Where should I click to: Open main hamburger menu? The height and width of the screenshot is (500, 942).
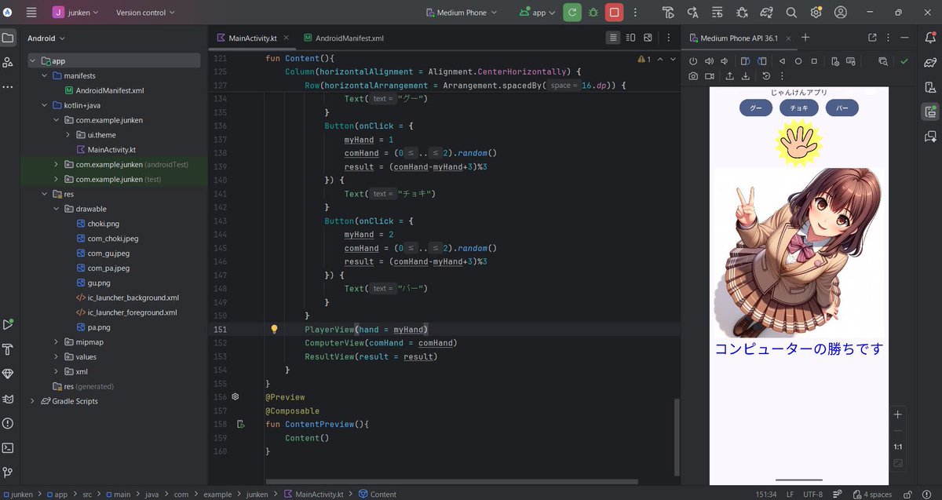(x=31, y=13)
